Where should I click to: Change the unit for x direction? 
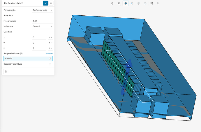click(x=50, y=37)
